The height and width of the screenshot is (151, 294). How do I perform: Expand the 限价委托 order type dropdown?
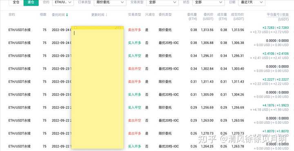coord(110,2)
